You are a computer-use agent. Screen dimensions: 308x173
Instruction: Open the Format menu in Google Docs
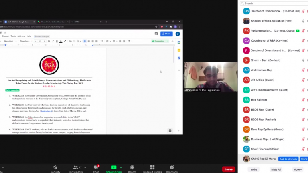click(x=5, y=36)
